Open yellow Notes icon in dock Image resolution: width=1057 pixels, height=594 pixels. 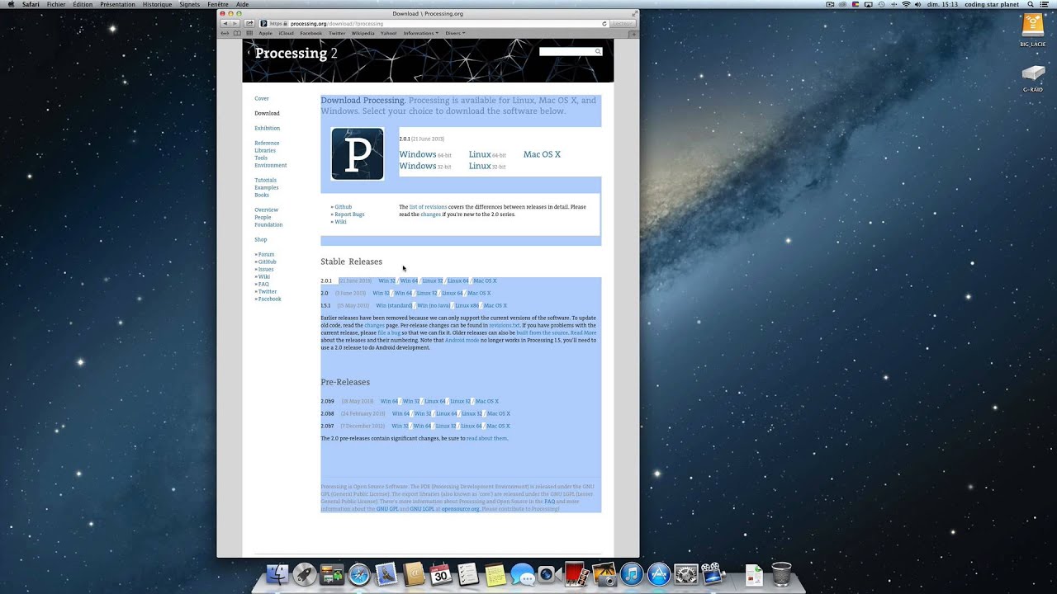[x=495, y=574]
